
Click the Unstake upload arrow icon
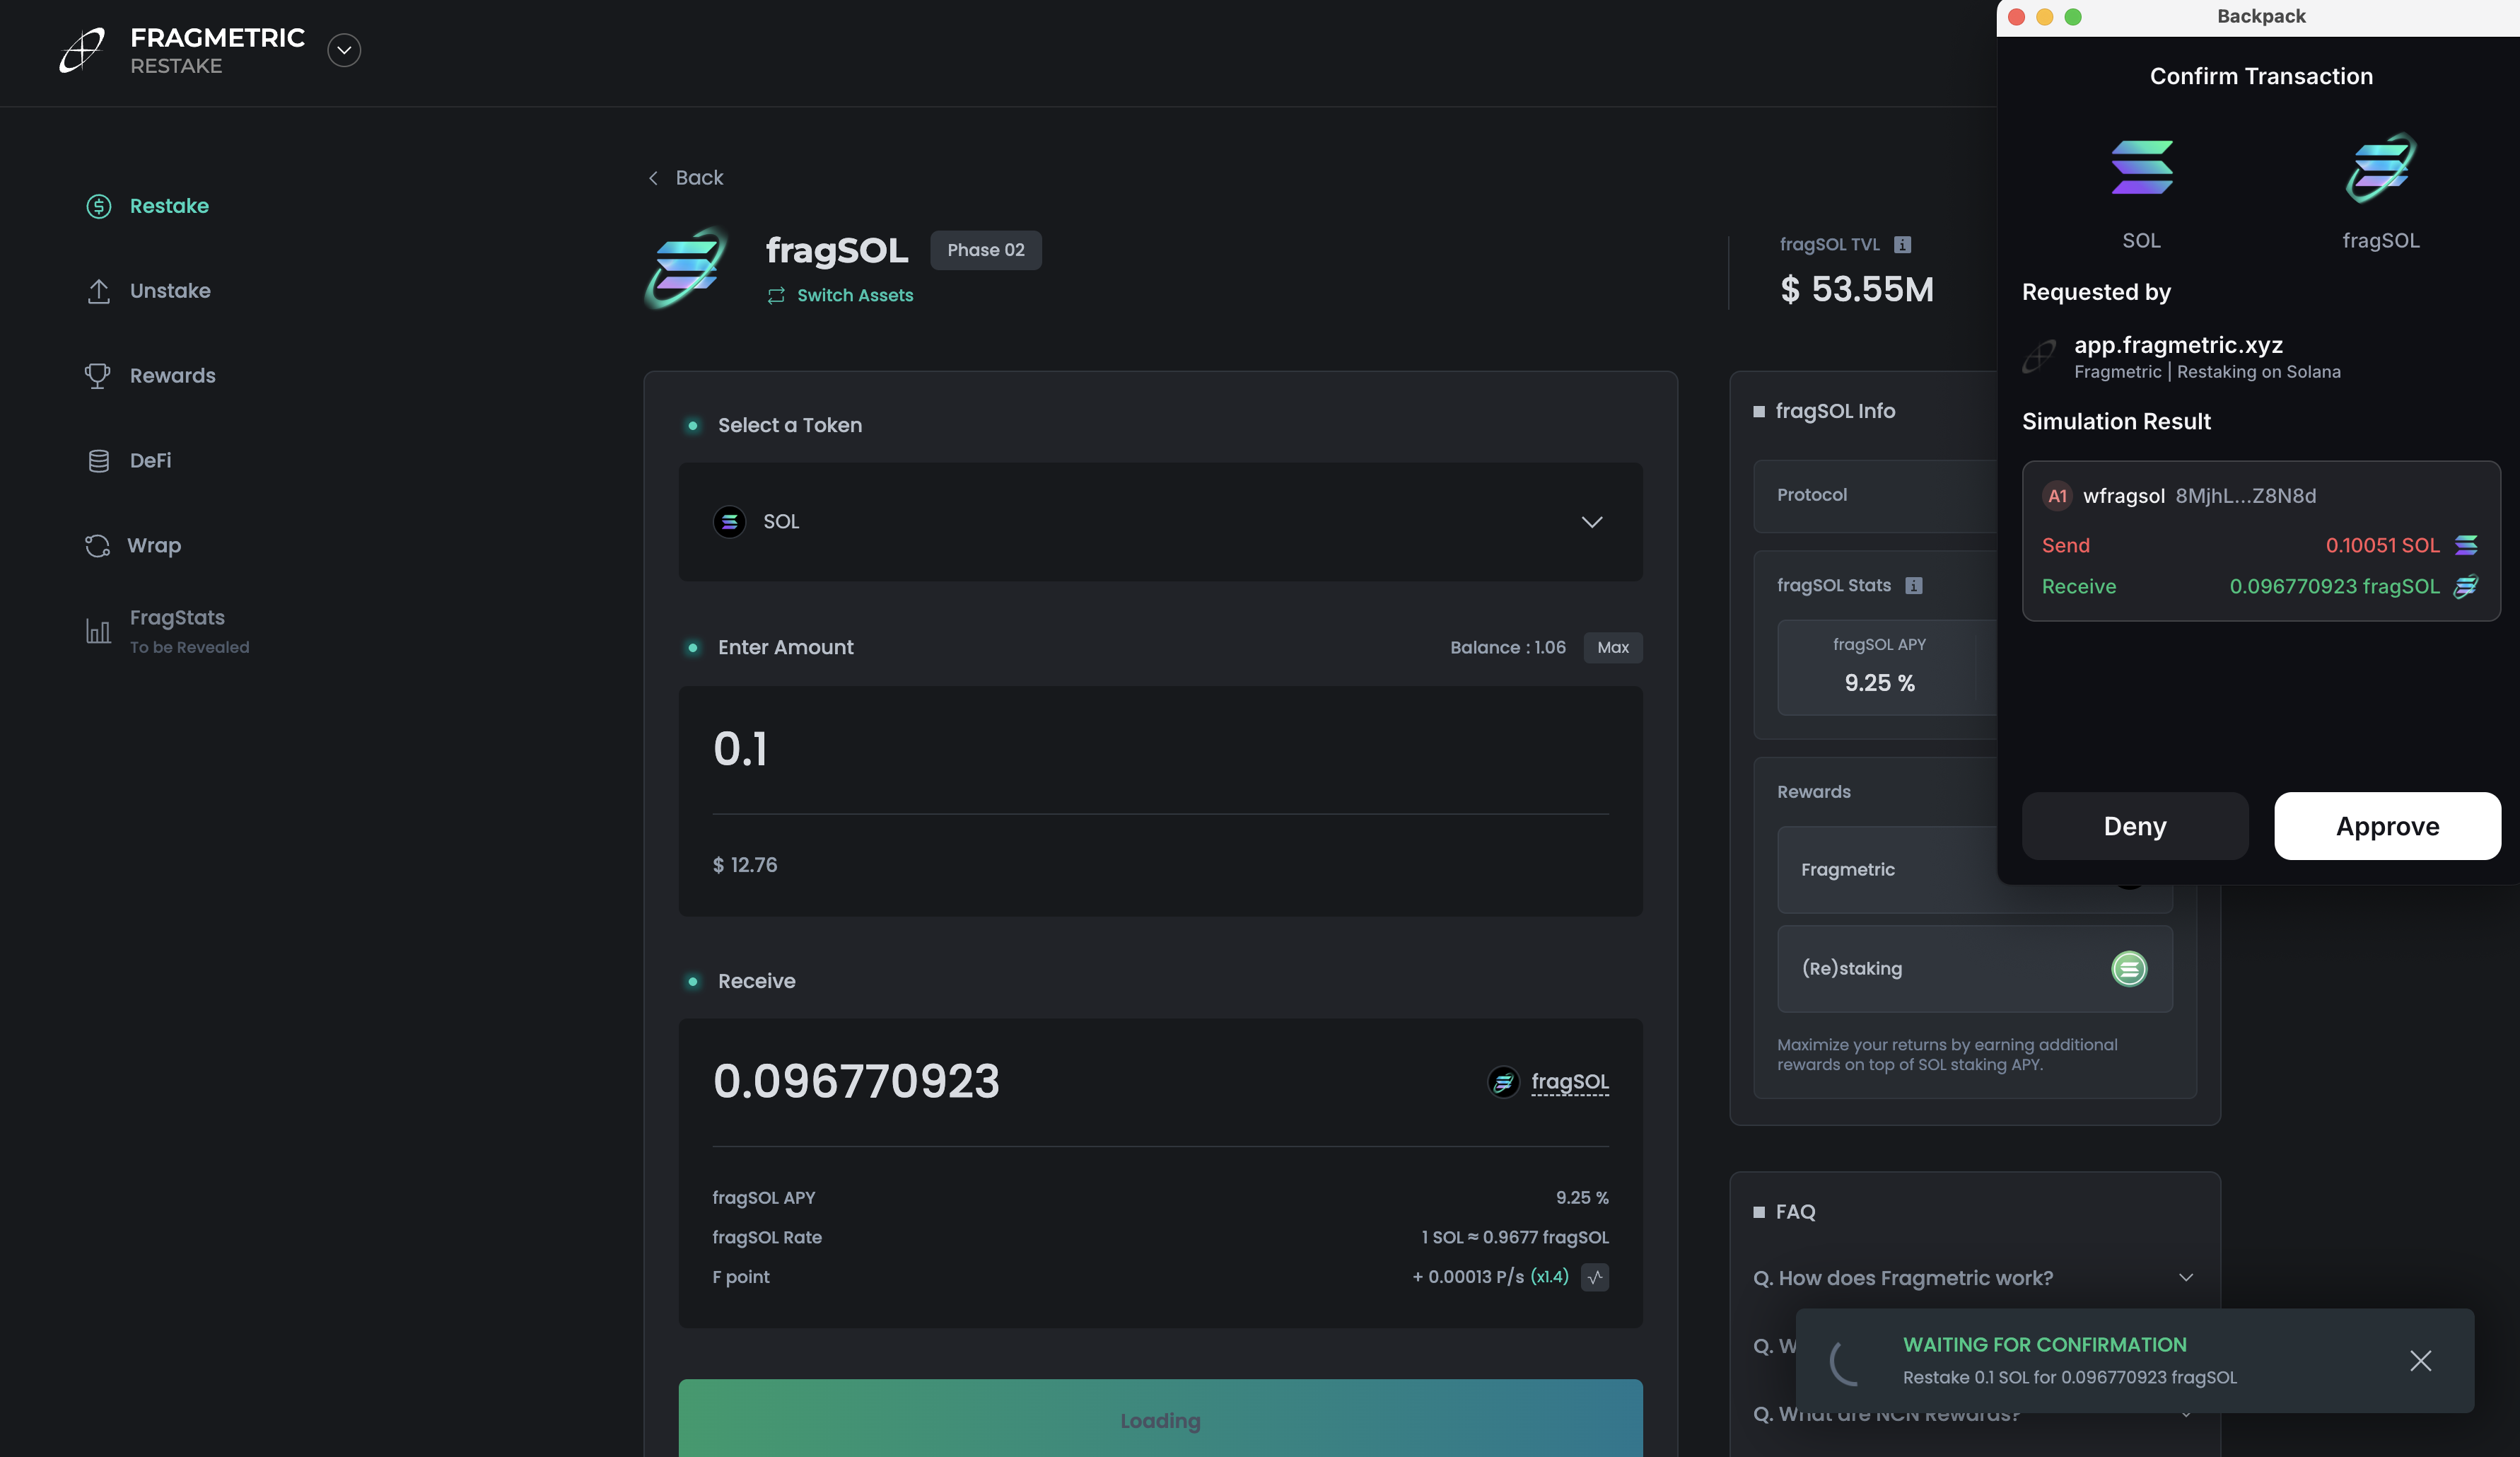[98, 291]
